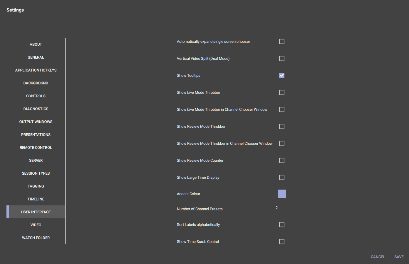This screenshot has width=409, height=264.
Task: Open Application Hotkeys settings
Action: pos(36,70)
